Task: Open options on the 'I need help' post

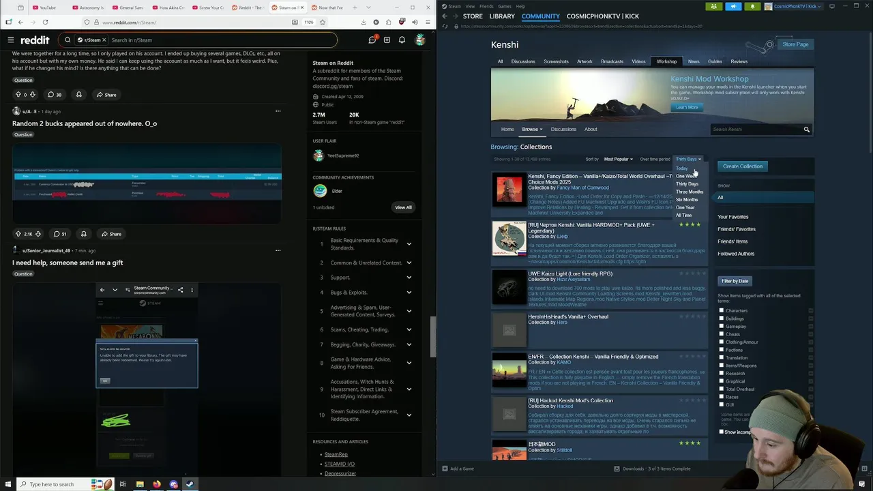Action: [278, 250]
